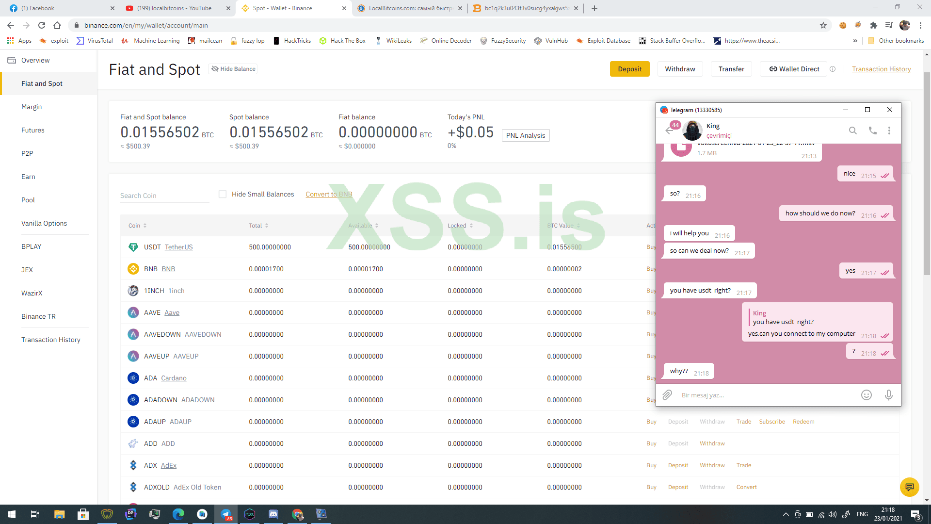
Task: Click the Search Coin input field
Action: point(160,195)
